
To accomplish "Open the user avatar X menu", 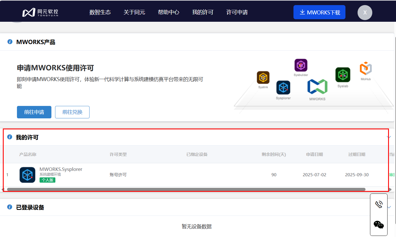I will coord(365,12).
